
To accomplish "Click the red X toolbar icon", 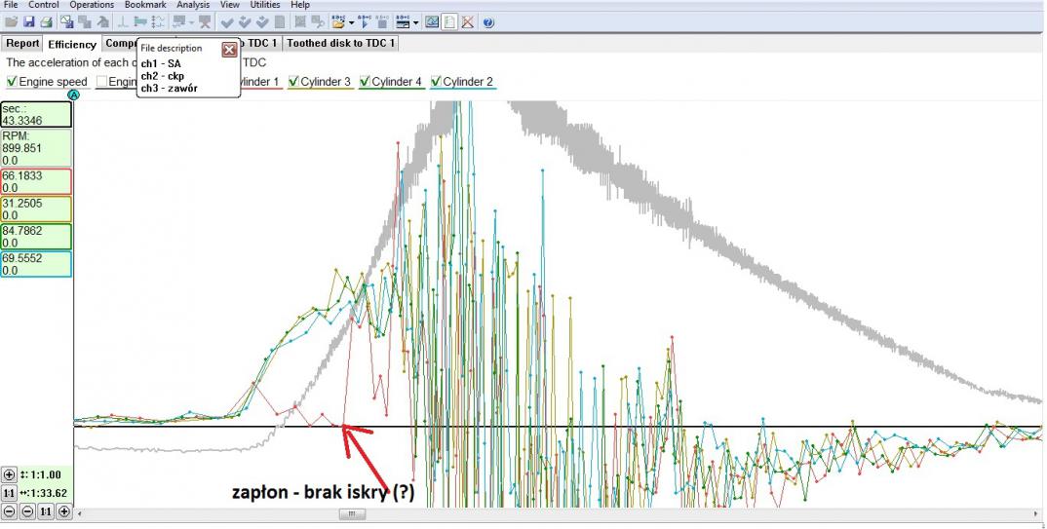I will [468, 21].
